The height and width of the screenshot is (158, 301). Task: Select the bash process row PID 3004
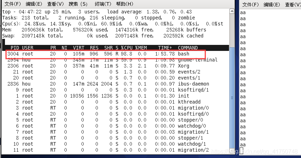(x=106, y=54)
